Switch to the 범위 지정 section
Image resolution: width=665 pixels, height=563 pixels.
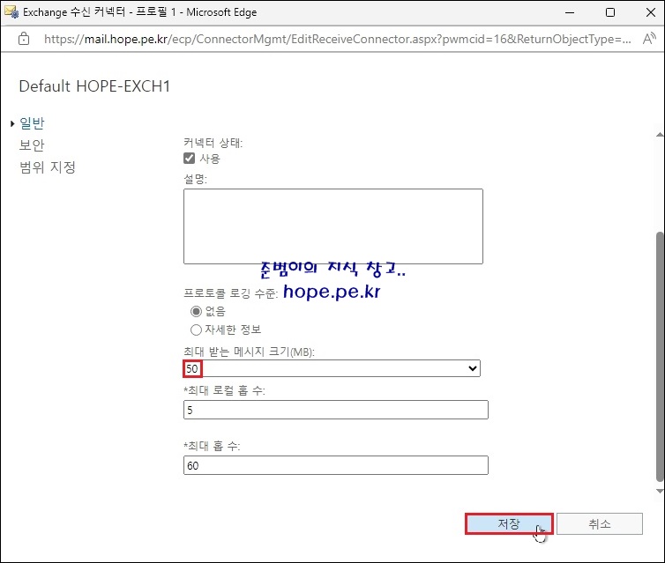(48, 167)
